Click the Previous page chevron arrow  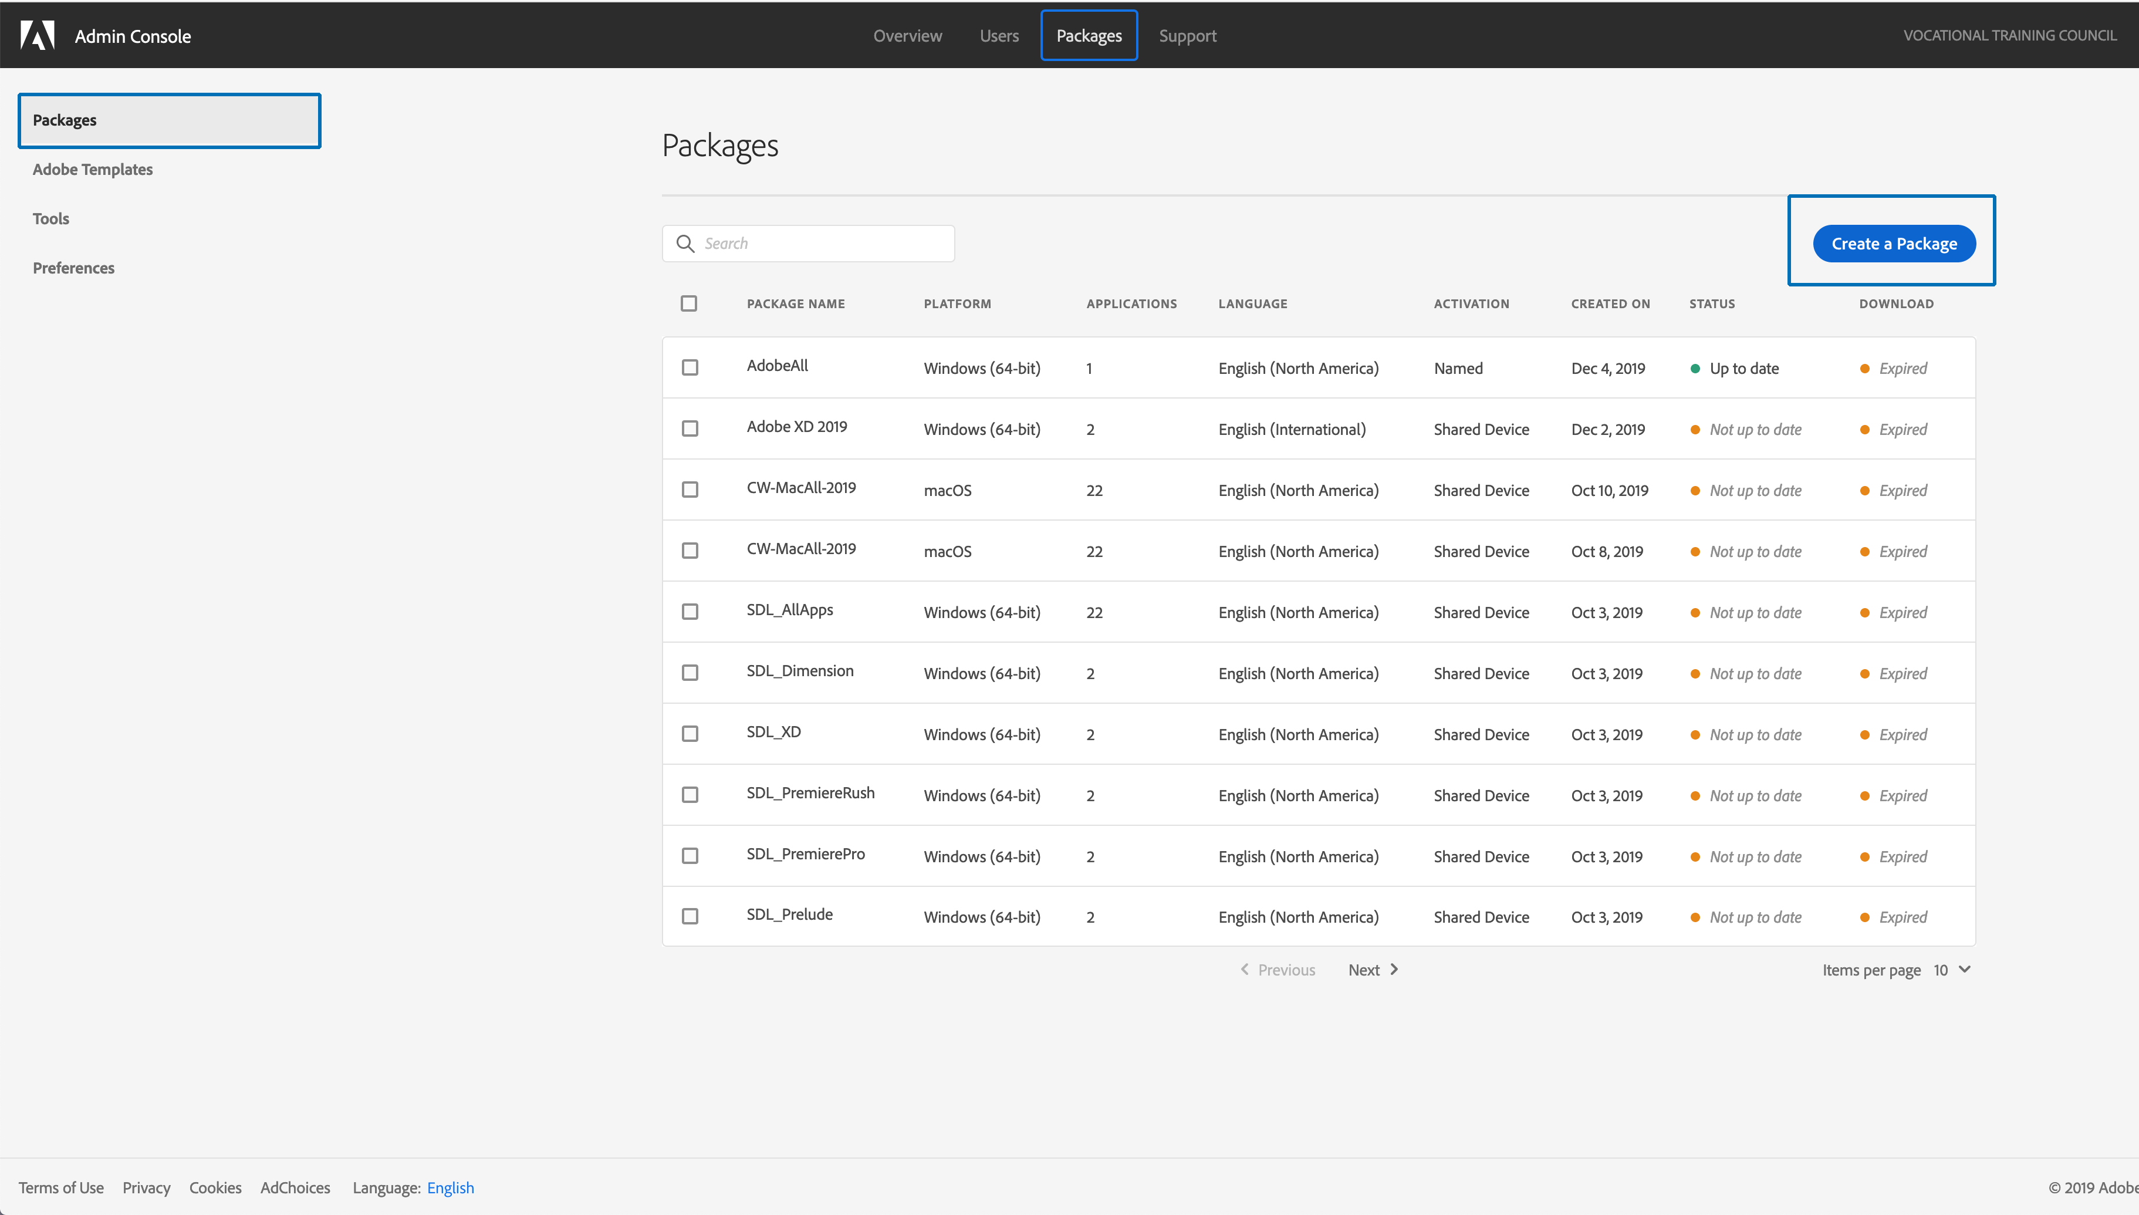(x=1245, y=969)
